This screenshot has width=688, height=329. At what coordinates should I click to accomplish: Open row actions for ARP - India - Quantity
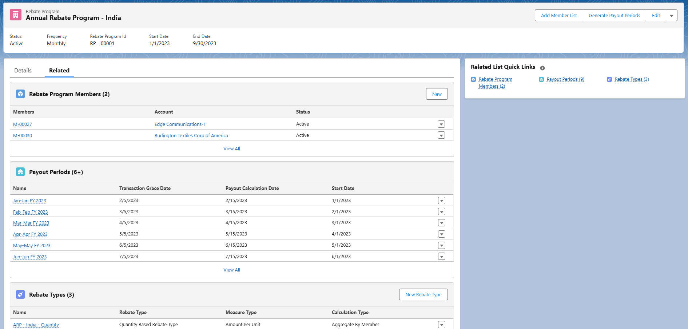[x=442, y=325]
